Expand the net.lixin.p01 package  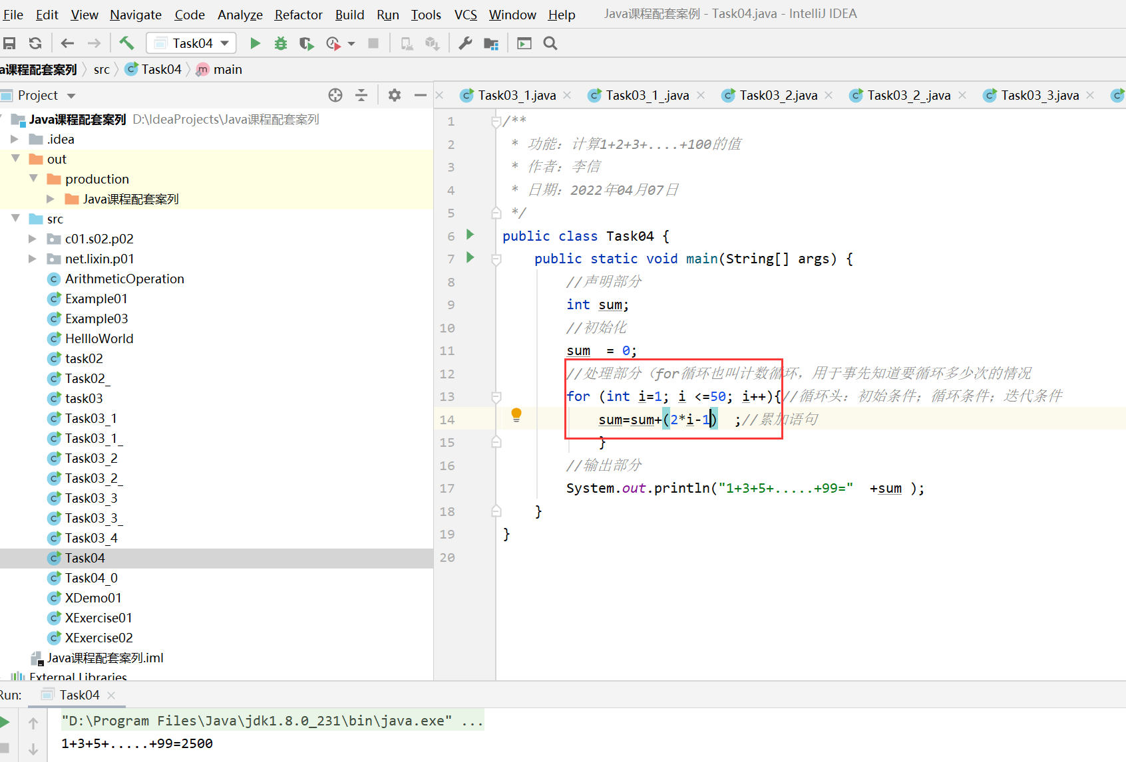tap(33, 259)
